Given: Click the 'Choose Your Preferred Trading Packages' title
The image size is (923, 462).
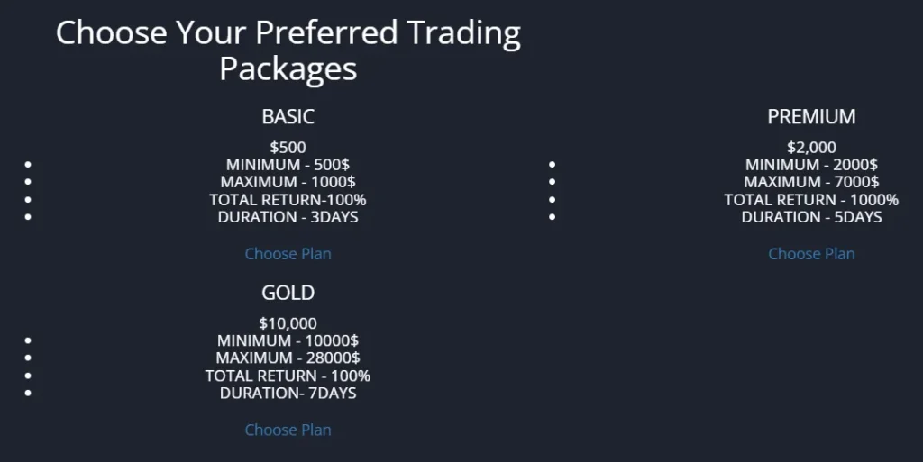Looking at the screenshot, I should coord(288,50).
